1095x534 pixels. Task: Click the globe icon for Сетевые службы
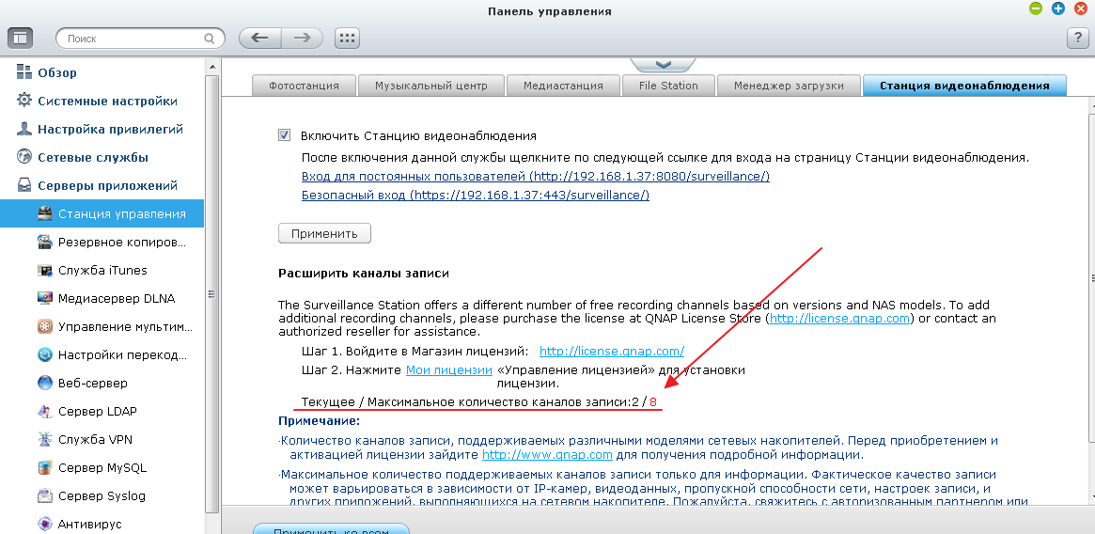[24, 157]
